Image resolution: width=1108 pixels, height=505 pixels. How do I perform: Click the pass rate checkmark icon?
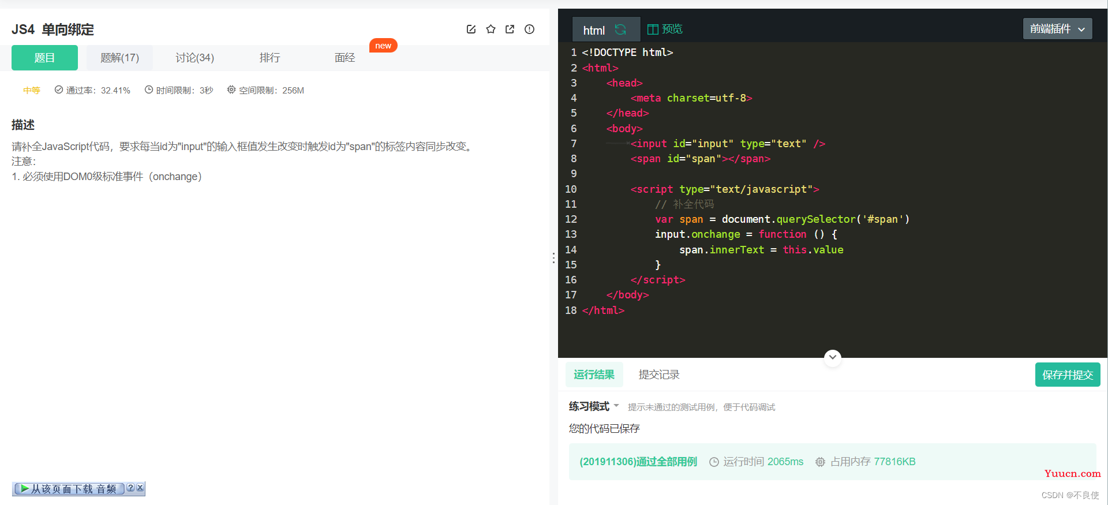tap(58, 89)
